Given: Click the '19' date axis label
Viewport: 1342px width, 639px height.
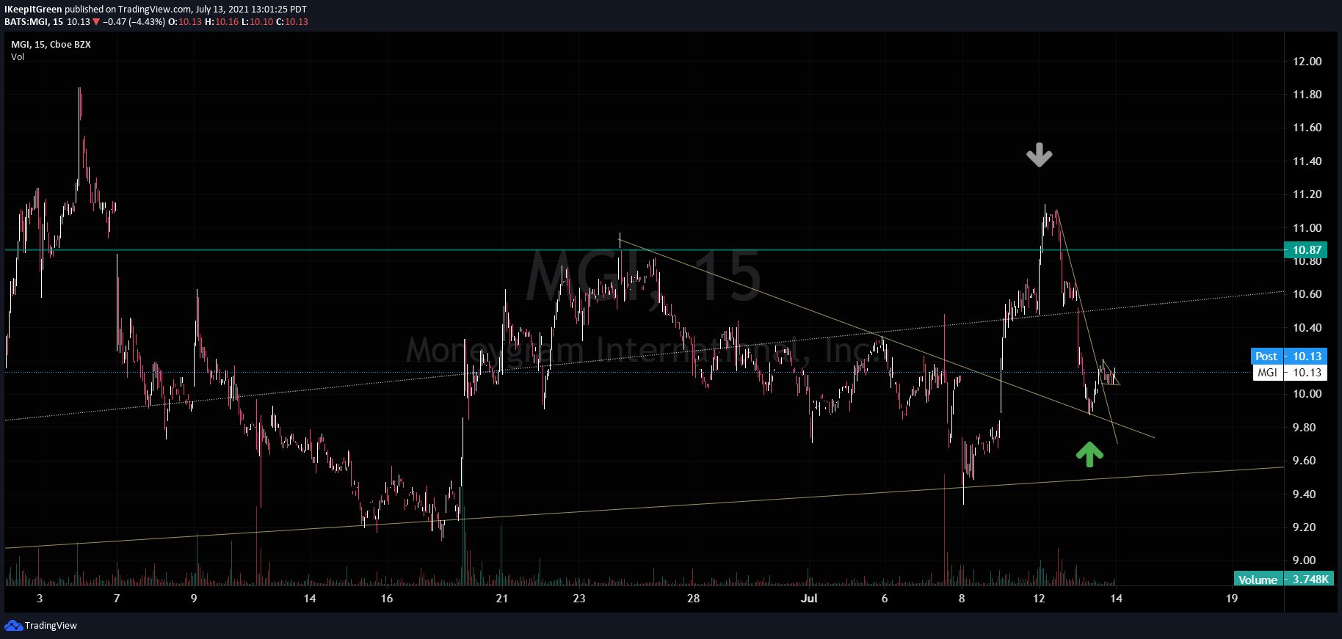Looking at the screenshot, I should pyautogui.click(x=1232, y=598).
